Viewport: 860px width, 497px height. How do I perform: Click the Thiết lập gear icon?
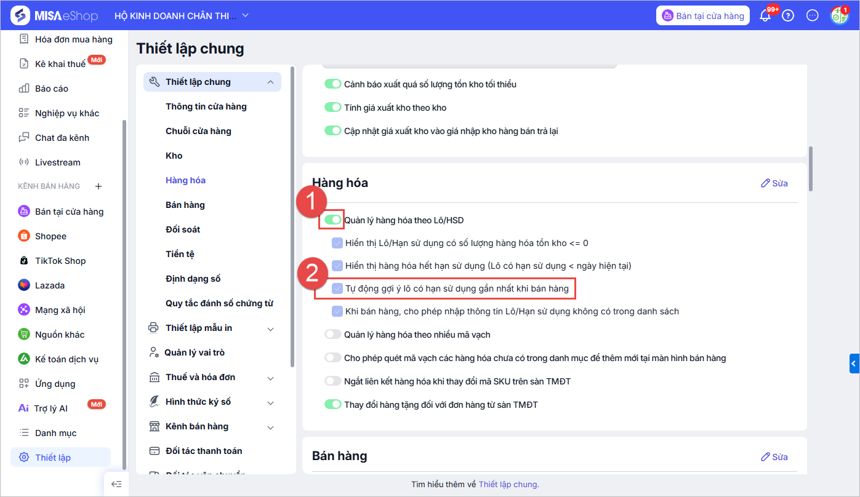coord(24,458)
